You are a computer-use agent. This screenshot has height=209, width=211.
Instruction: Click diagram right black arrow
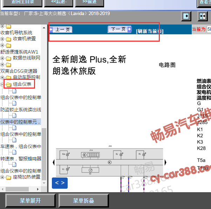tap(165, 162)
